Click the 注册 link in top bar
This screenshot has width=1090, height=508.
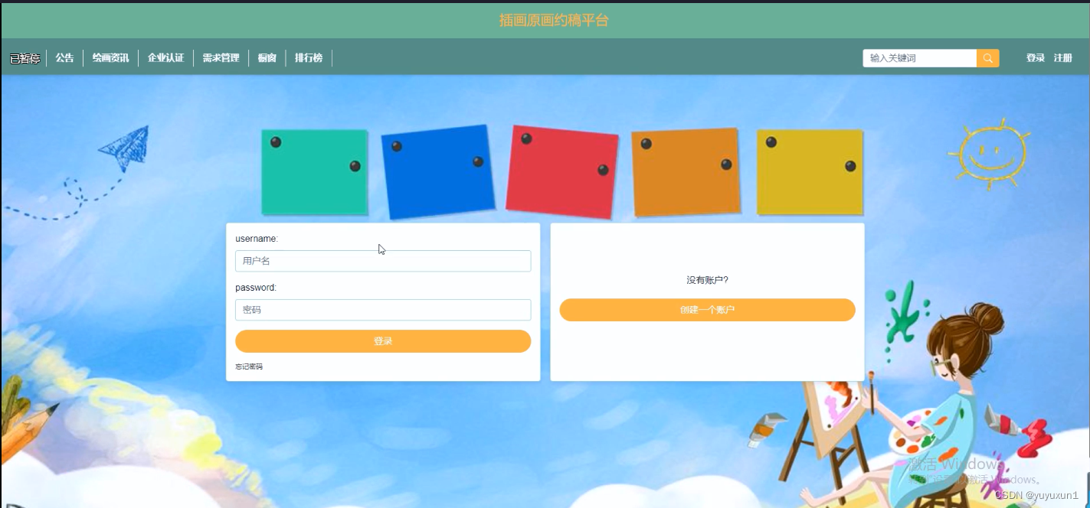click(x=1063, y=58)
